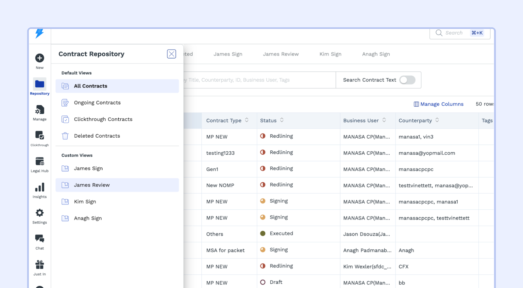Enable the Search Contract Text toggle
This screenshot has width=523, height=288.
coord(407,80)
